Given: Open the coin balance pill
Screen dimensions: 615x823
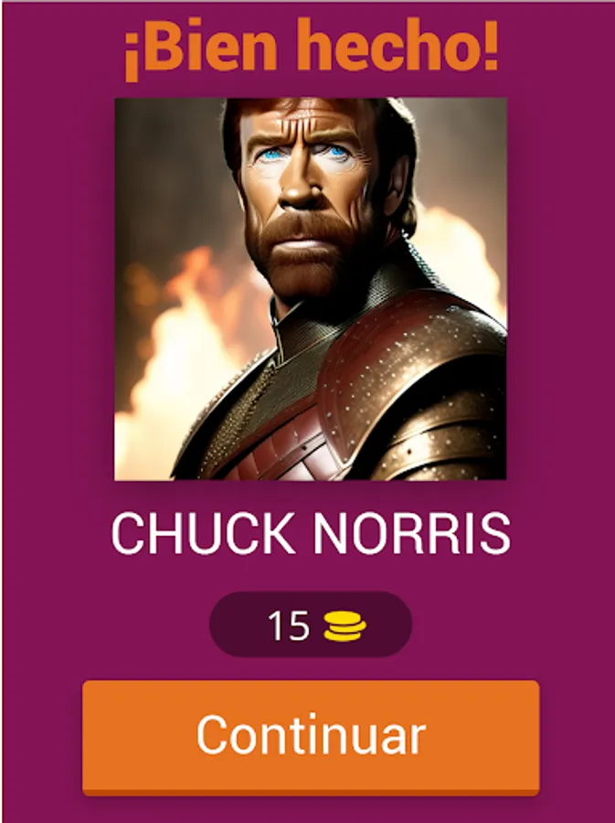Looking at the screenshot, I should [311, 625].
